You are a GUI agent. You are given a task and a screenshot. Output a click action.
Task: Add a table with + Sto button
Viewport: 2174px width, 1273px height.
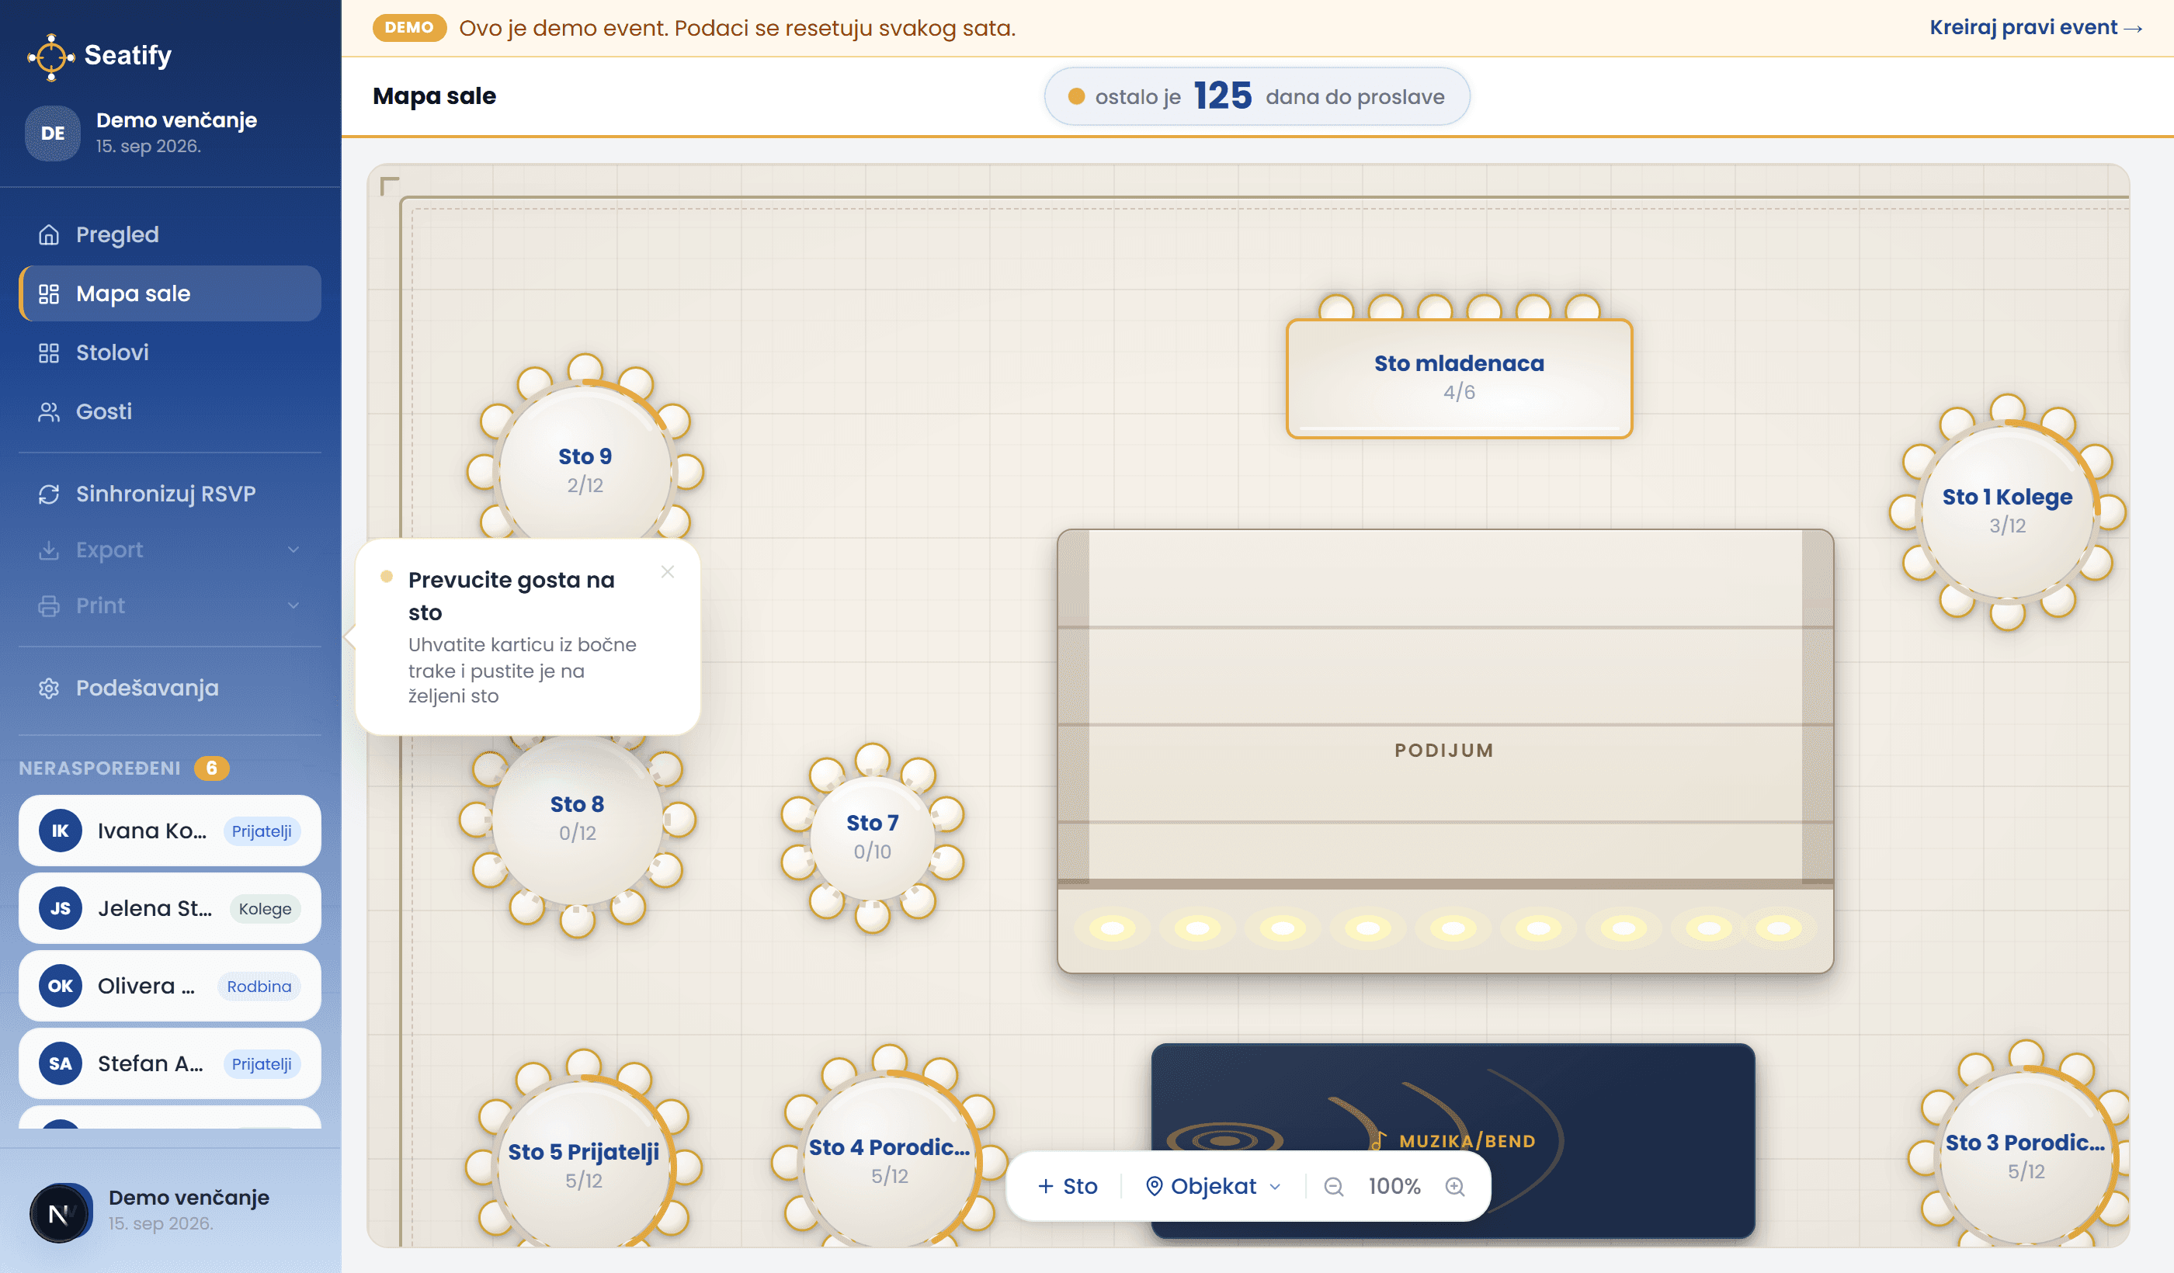(x=1067, y=1187)
